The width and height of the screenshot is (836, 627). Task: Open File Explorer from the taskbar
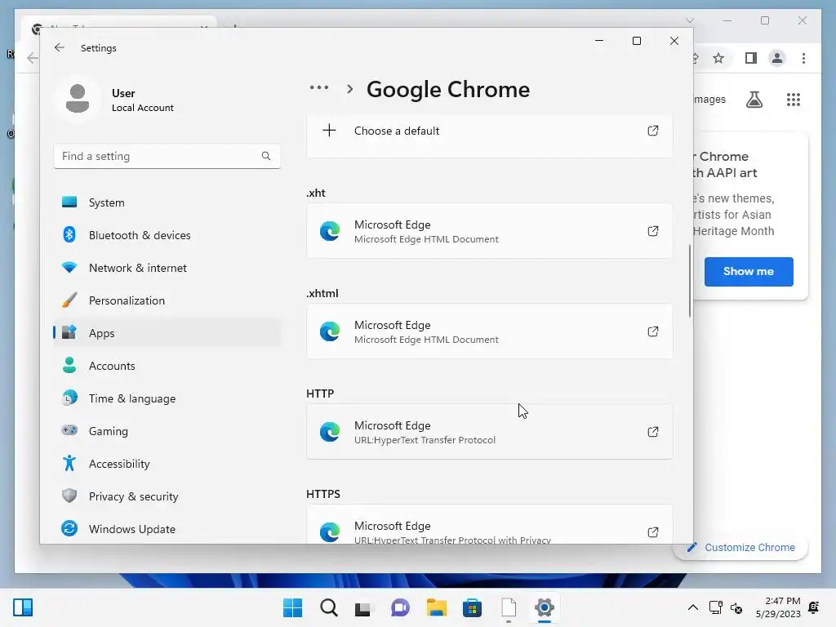(x=436, y=607)
